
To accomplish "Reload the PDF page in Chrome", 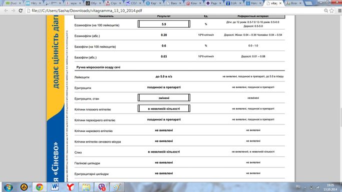I will 21,10.
